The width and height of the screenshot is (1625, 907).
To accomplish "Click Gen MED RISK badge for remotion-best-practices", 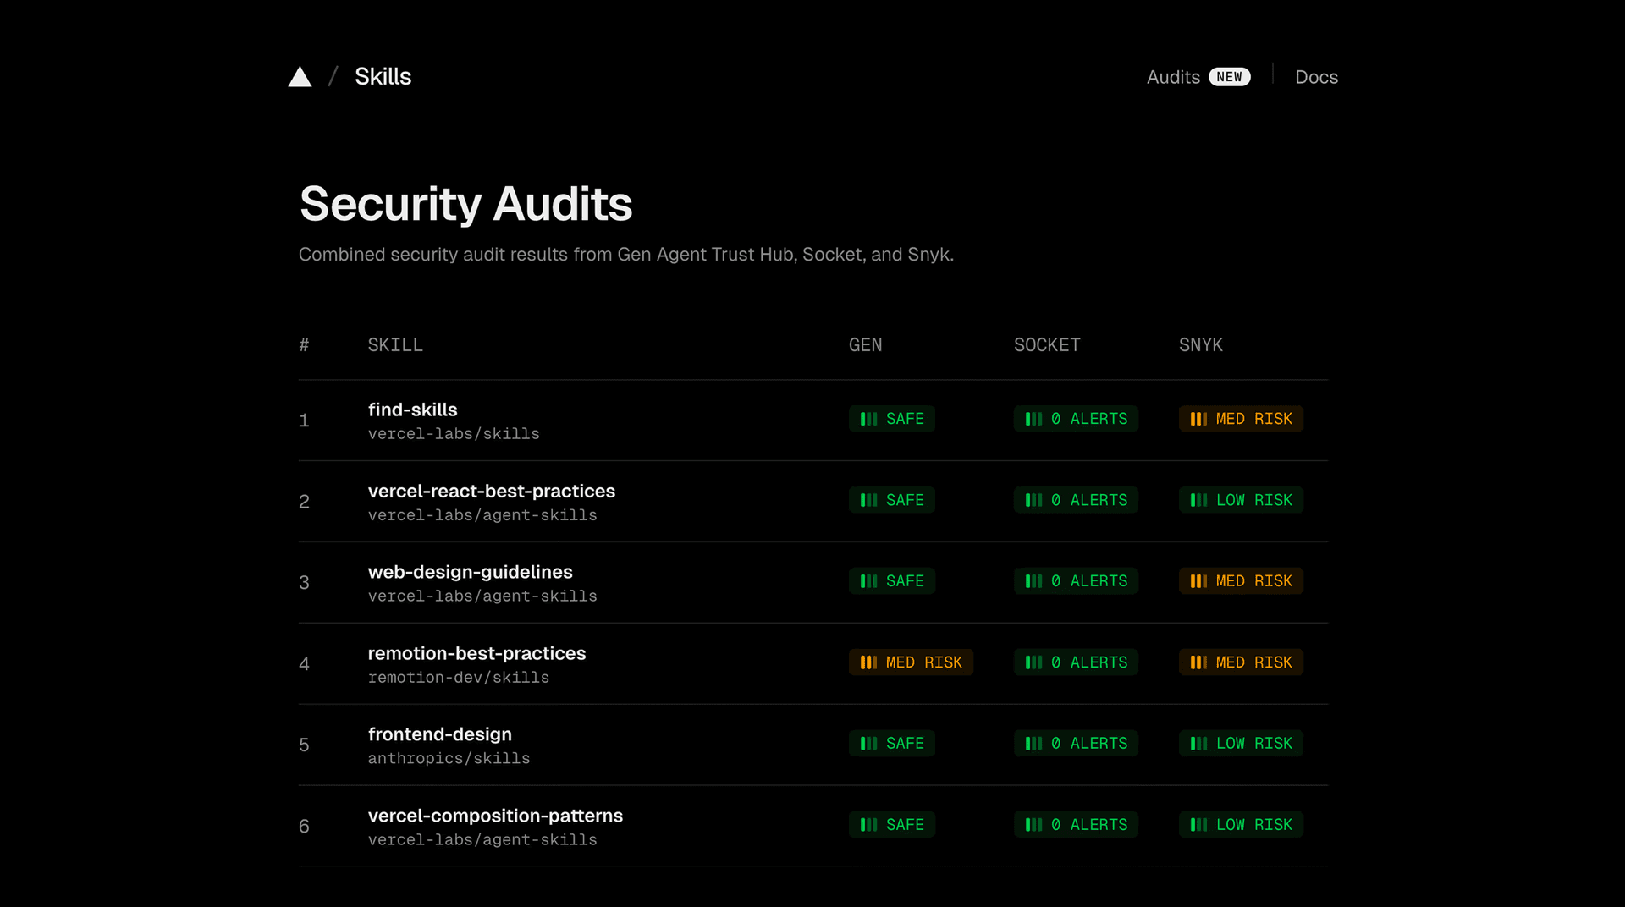I will [911, 662].
